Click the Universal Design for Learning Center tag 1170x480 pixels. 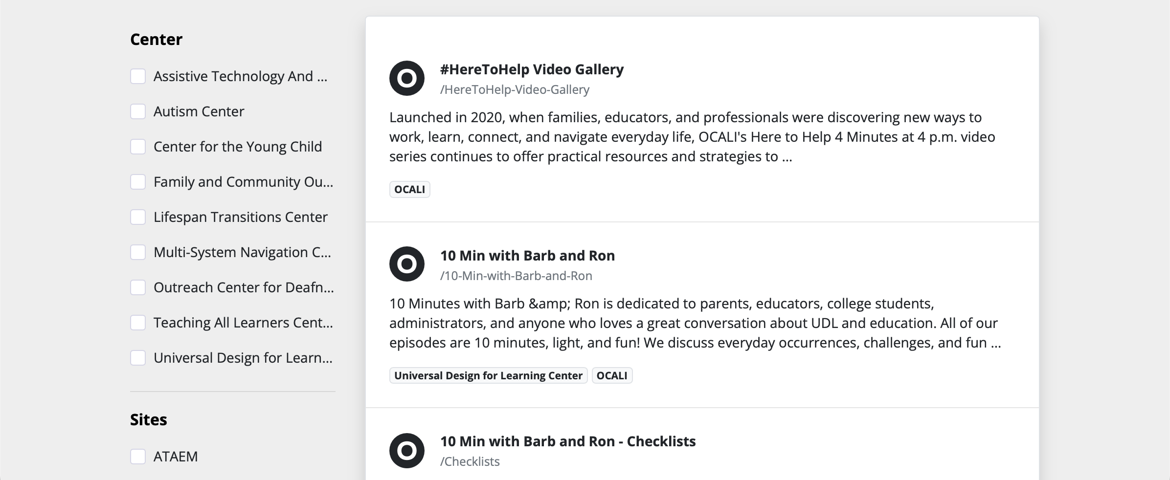pos(488,376)
